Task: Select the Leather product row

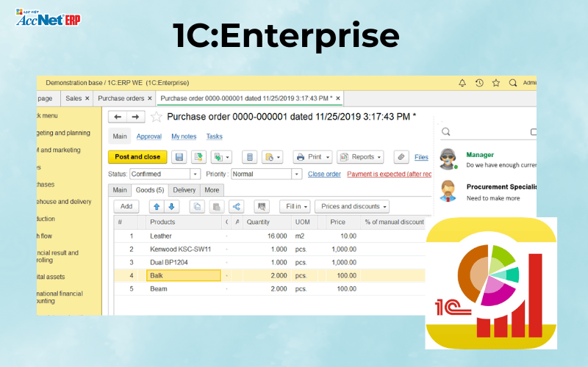Action: click(x=269, y=236)
